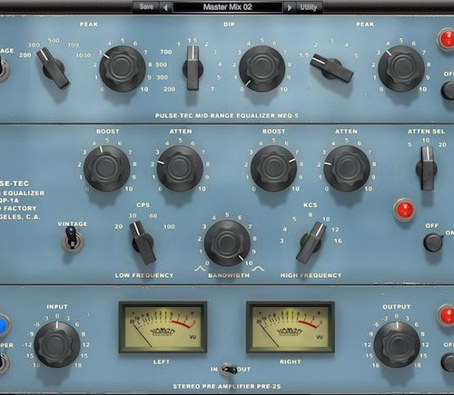Adjust the EQP-1A low ATTEN knob

(180, 168)
